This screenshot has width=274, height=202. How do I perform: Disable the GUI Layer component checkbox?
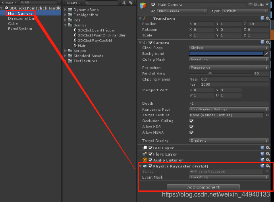click(150, 148)
